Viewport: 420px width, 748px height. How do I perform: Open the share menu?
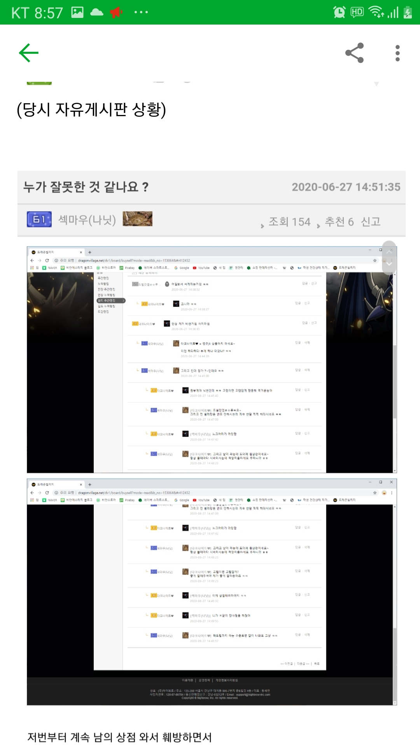point(354,53)
